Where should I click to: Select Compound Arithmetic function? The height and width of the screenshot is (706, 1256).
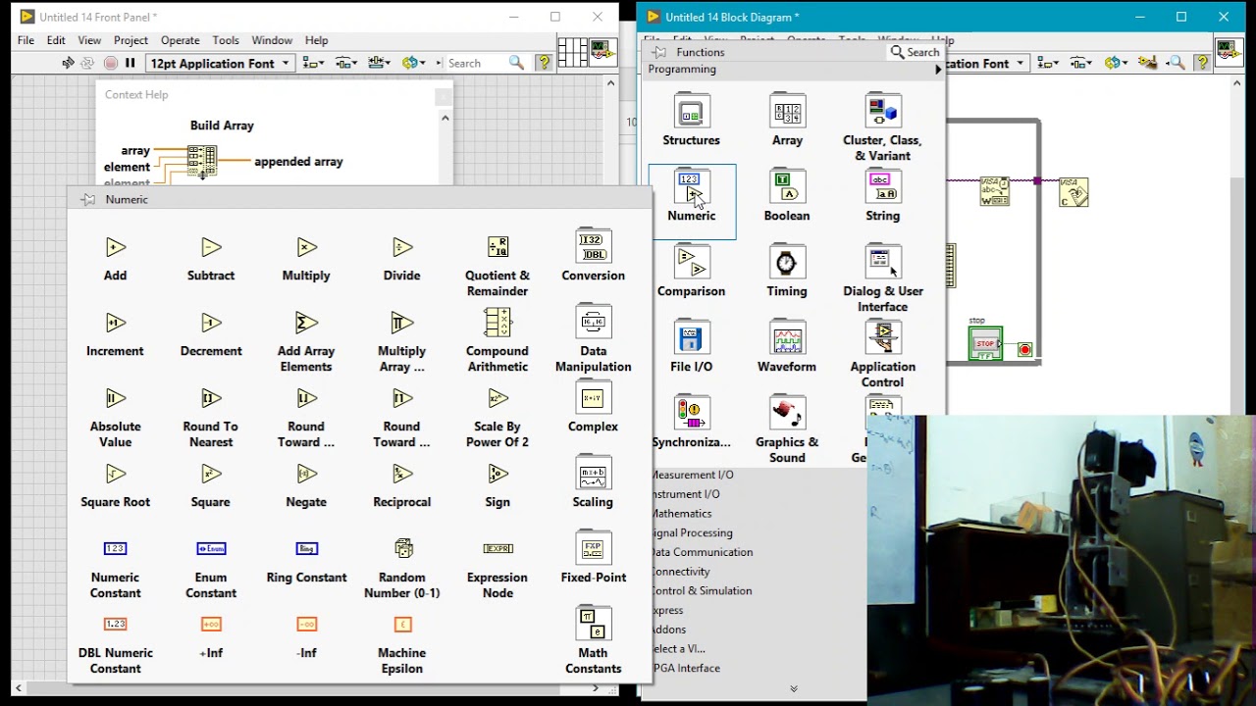coord(497,323)
